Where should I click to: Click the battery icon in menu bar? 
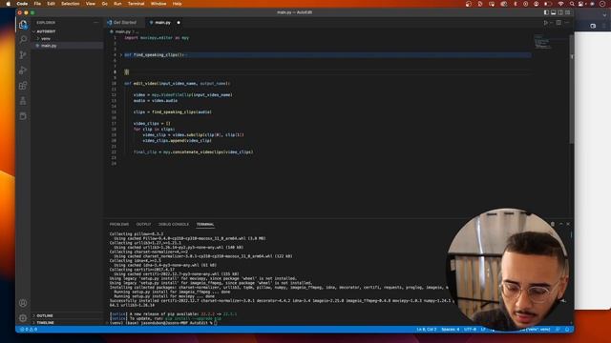point(547,4)
